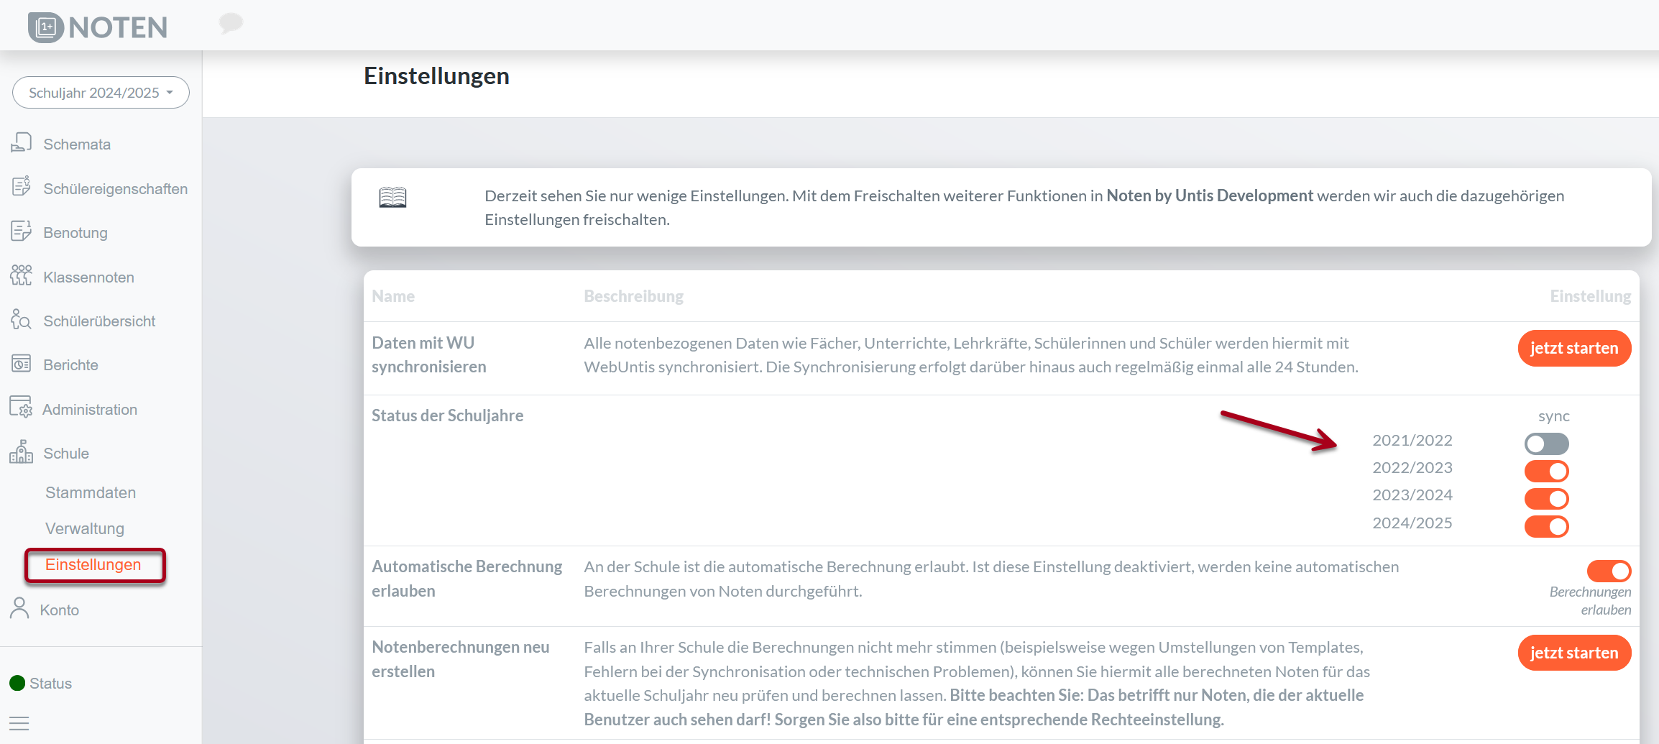Click the Schülerübersicht search-person icon

(x=21, y=320)
